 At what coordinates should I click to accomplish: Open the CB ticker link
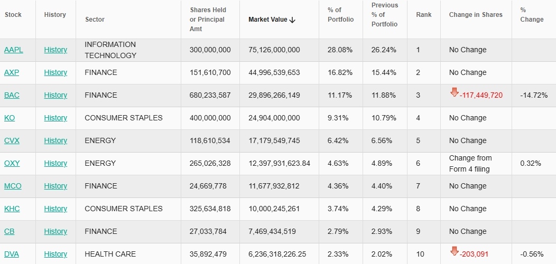click(10, 231)
